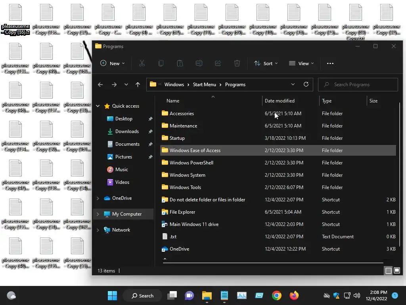Screen dimensions: 406x305
Task: Select the Windows System folder
Action: (x=278, y=175)
